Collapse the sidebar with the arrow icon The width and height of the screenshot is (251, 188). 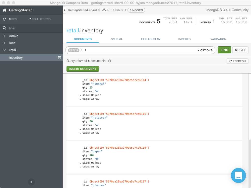65,10
